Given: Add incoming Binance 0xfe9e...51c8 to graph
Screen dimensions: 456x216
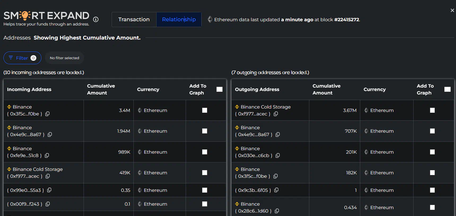Looking at the screenshot, I should (205, 152).
